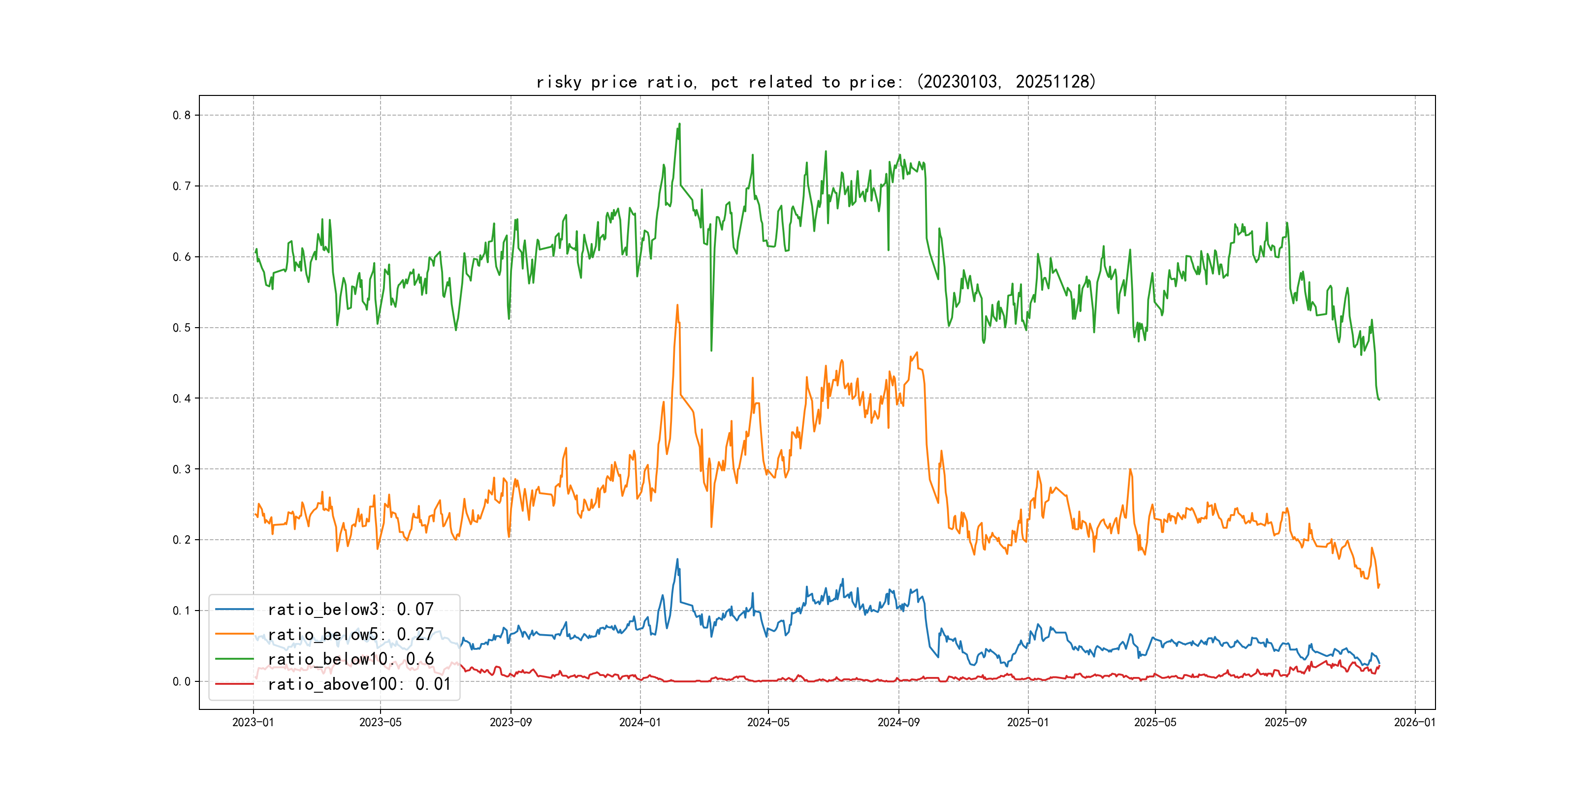The height and width of the screenshot is (797, 1595).
Task: Click the 2024-01 x-axis tick label
Action: (x=640, y=722)
